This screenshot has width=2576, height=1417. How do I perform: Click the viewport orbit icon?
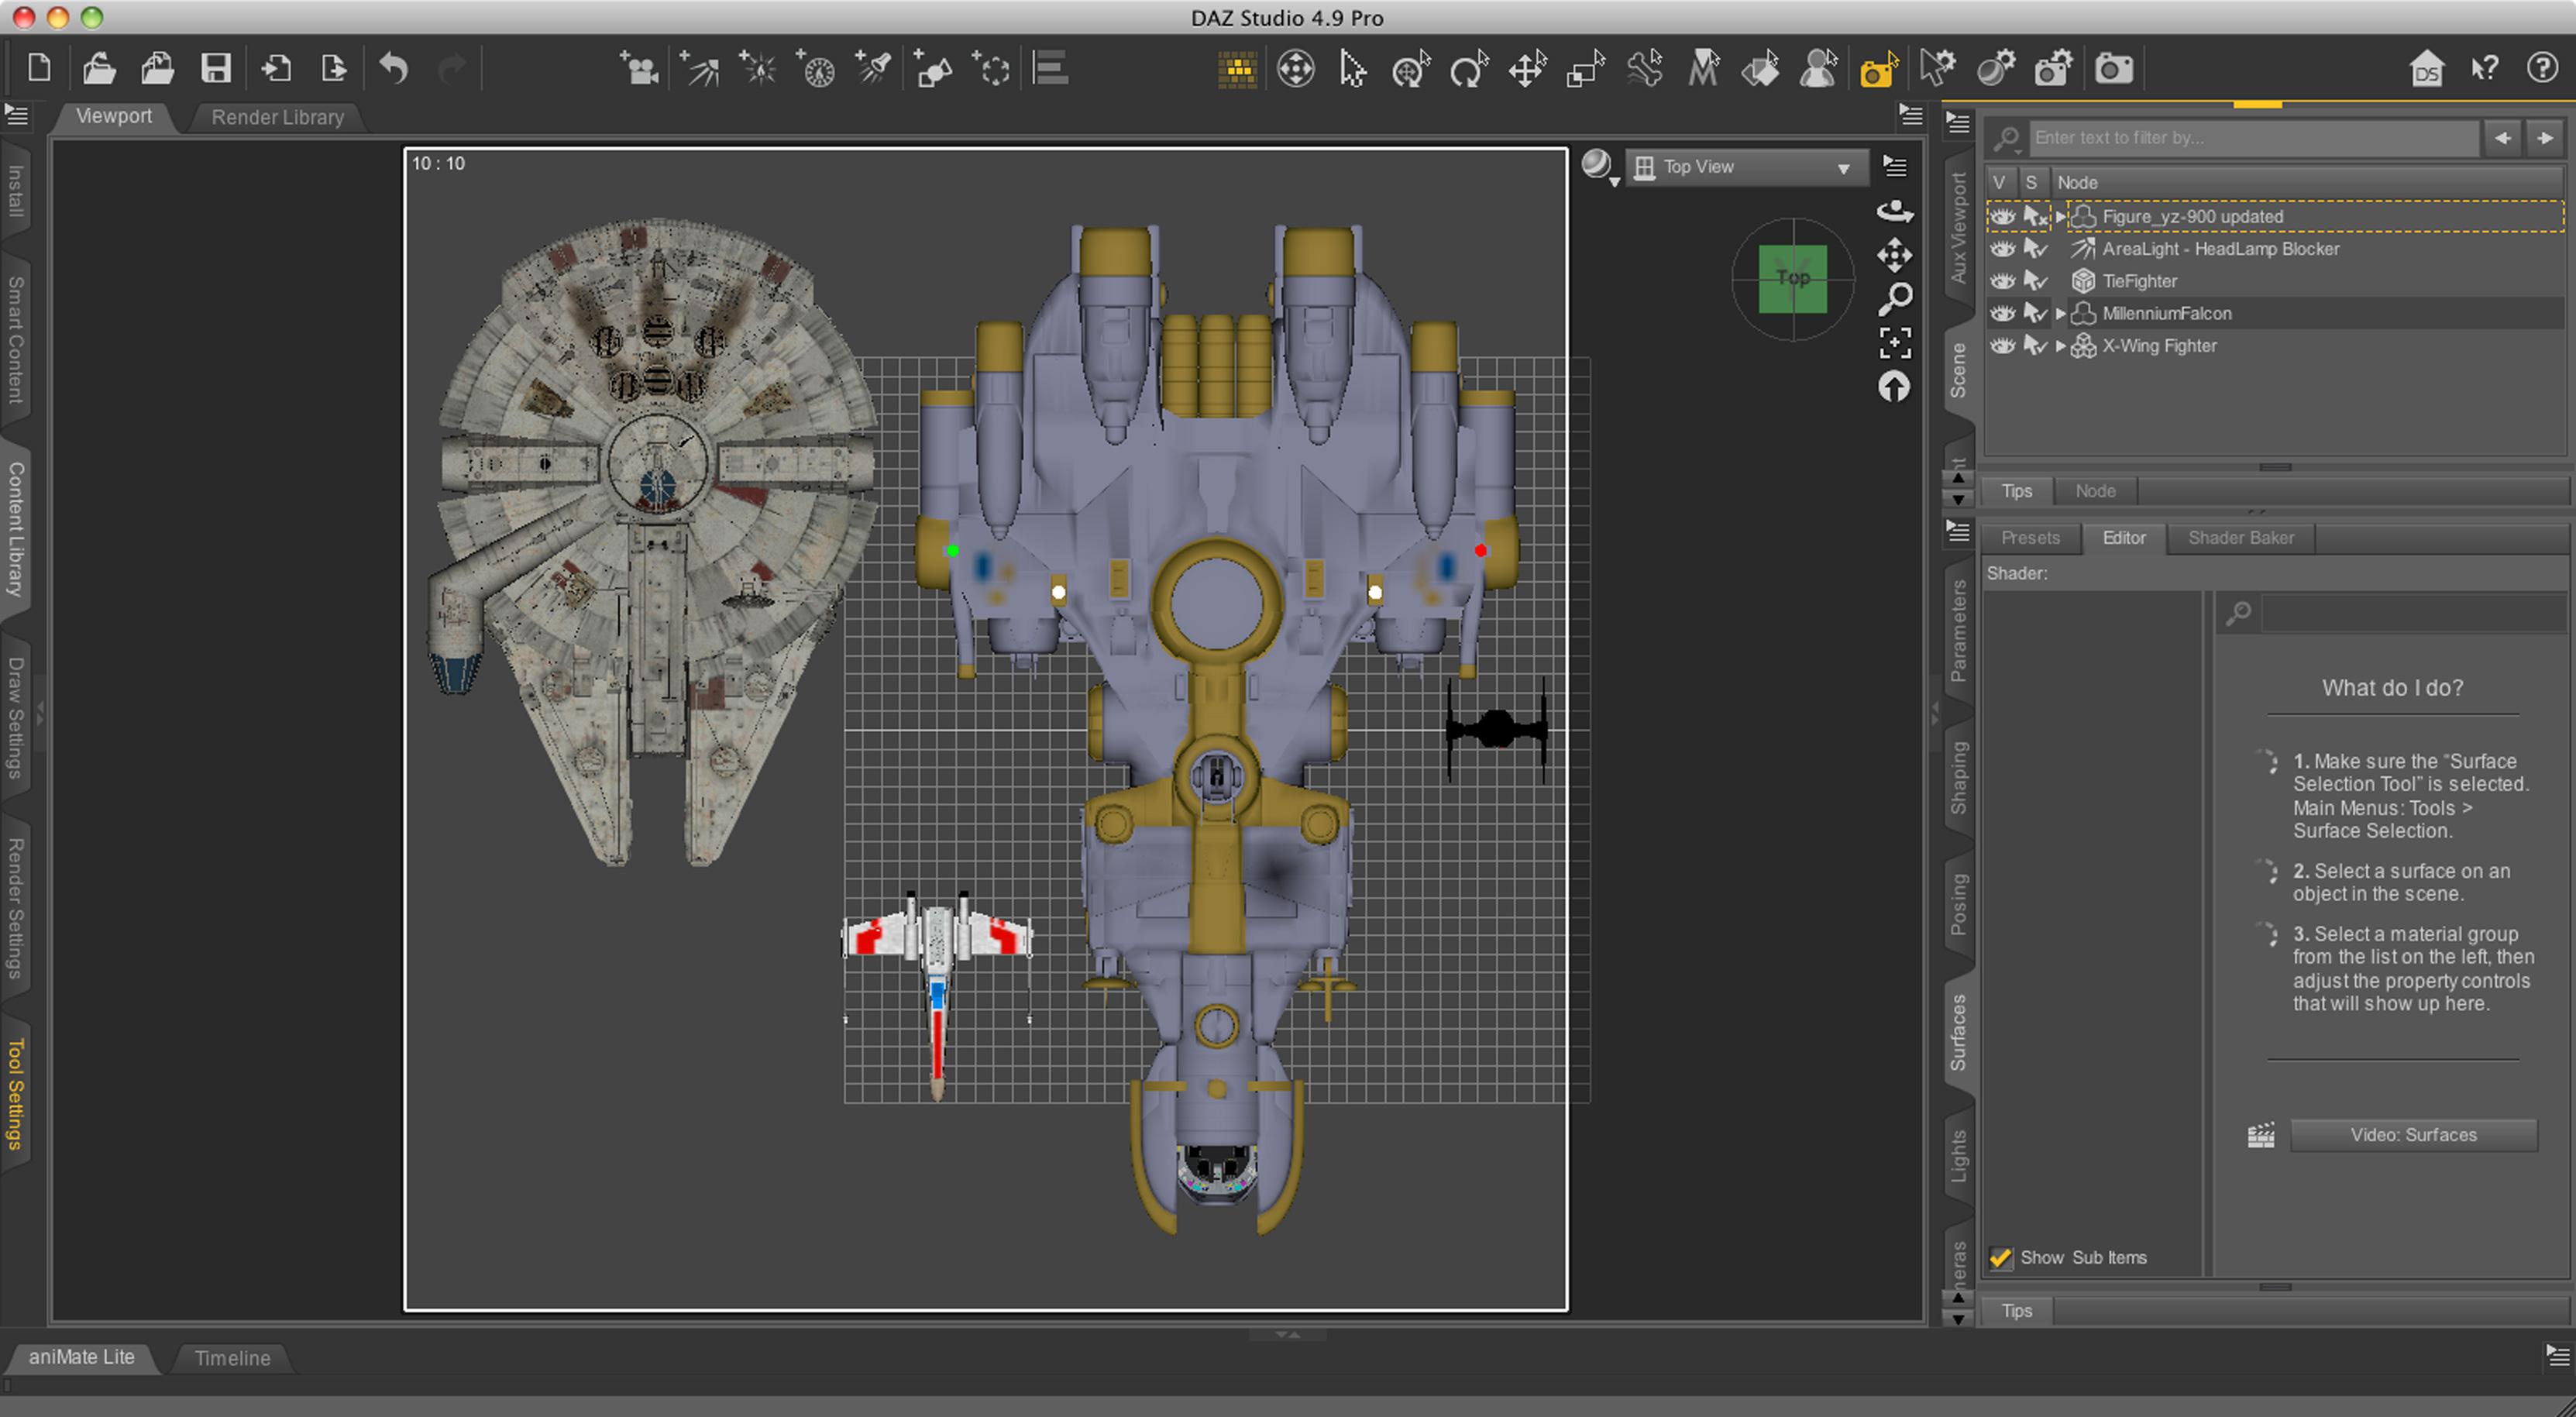1894,211
